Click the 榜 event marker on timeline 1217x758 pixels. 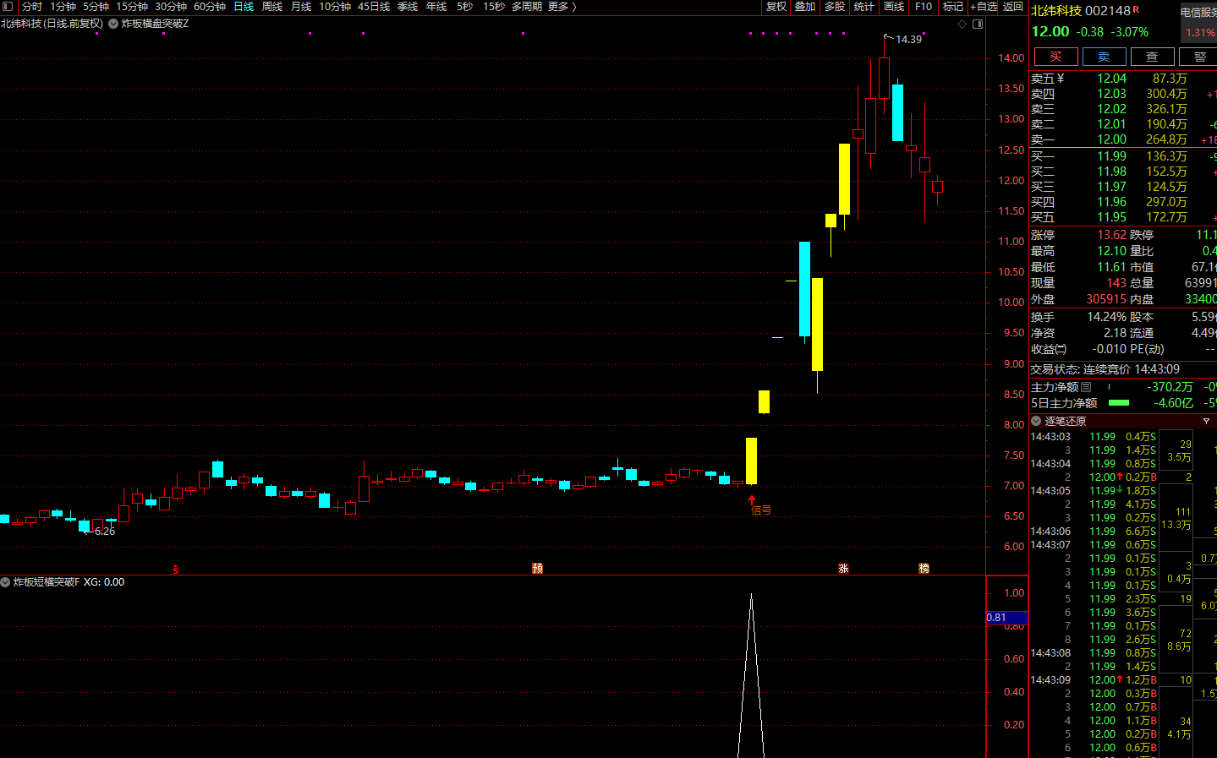pyautogui.click(x=924, y=569)
